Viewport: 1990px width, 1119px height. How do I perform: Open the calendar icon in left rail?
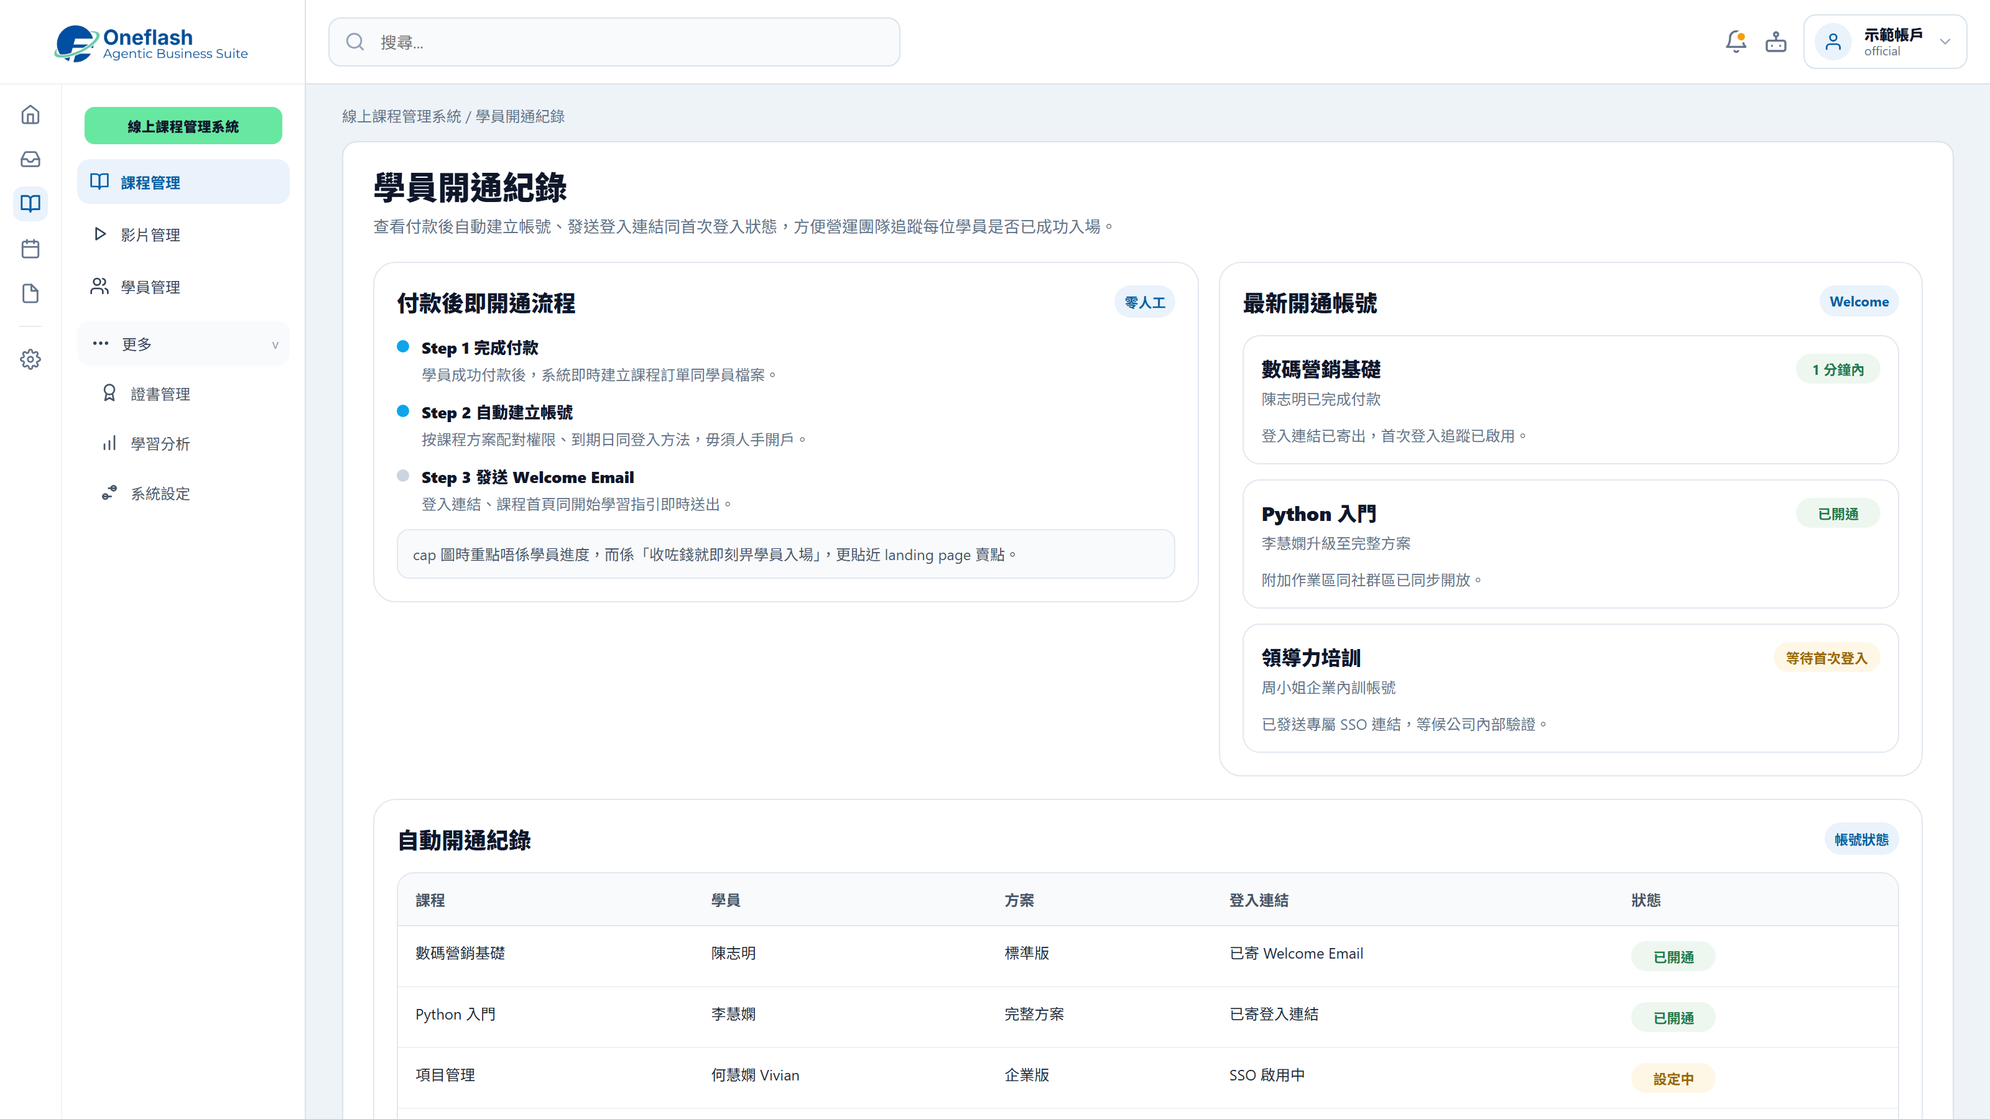(x=30, y=249)
